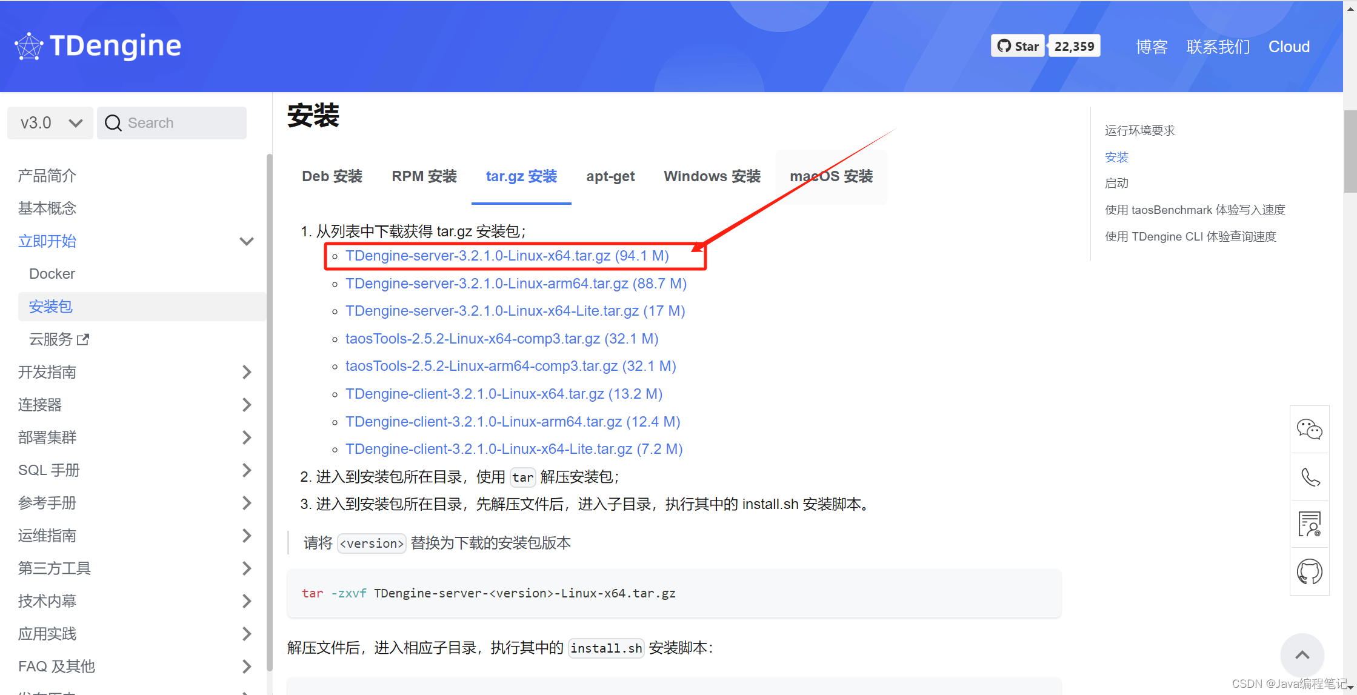Open the GitHub repository icon

(1310, 570)
